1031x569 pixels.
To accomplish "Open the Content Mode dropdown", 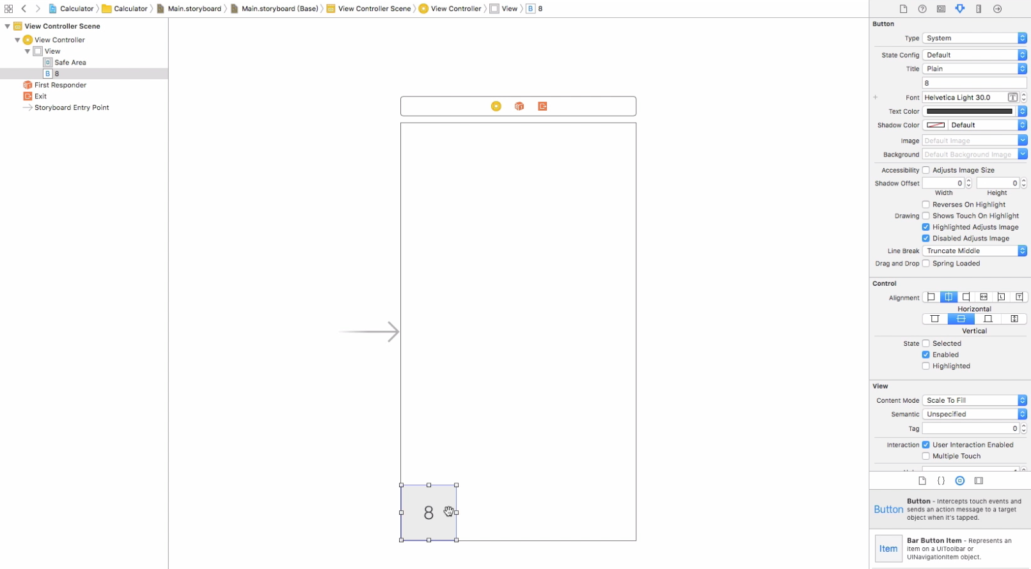I will point(974,400).
